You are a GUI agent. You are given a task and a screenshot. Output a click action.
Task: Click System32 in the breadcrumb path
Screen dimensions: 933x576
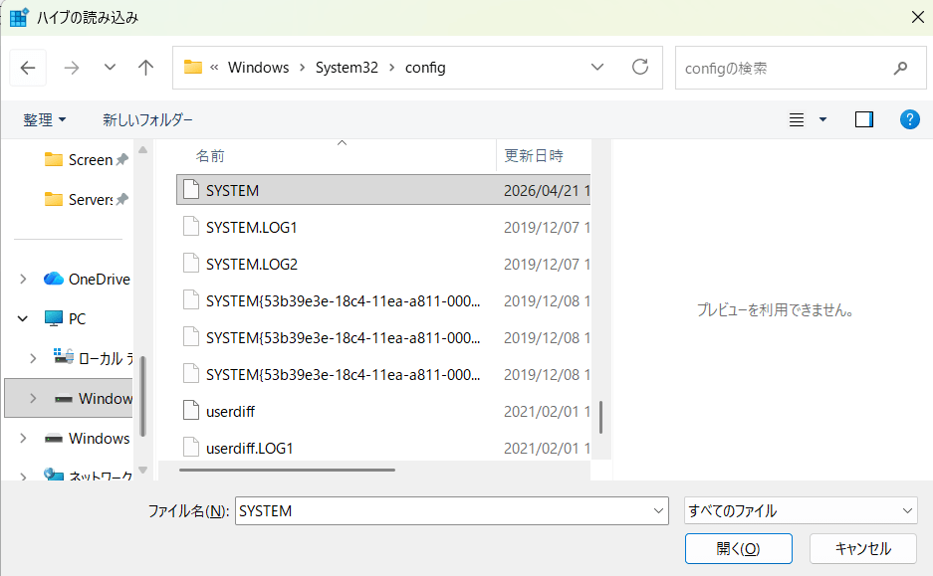pyautogui.click(x=347, y=67)
